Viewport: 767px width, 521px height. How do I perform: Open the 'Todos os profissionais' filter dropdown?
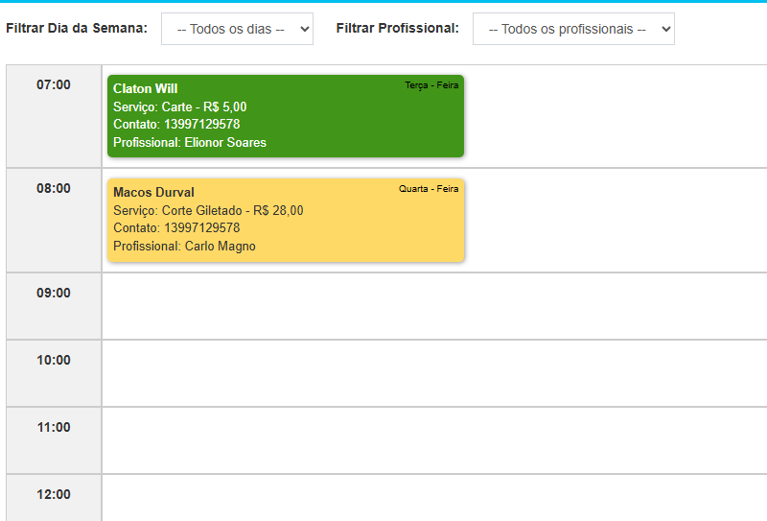coord(573,29)
